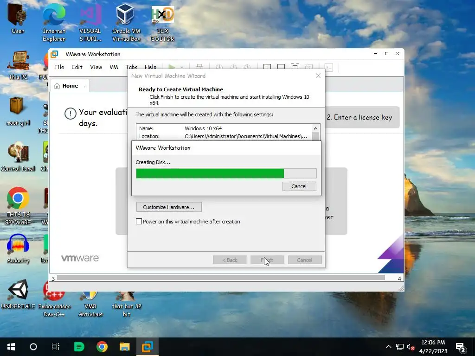Toggle the library sidebar toolbar icon
Image resolution: width=475 pixels, height=356 pixels.
(x=267, y=67)
